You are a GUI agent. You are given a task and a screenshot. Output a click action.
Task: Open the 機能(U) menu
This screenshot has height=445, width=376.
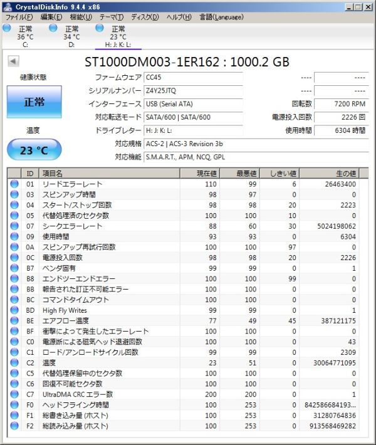[x=81, y=17]
